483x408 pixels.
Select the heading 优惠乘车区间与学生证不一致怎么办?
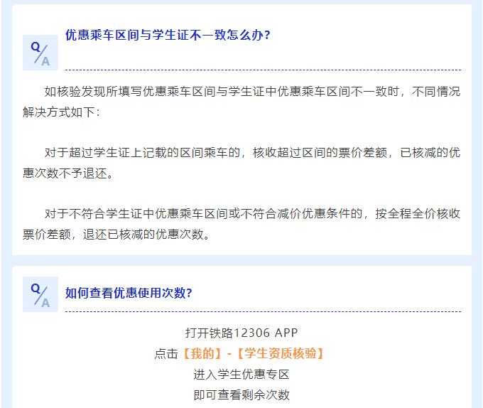point(168,35)
